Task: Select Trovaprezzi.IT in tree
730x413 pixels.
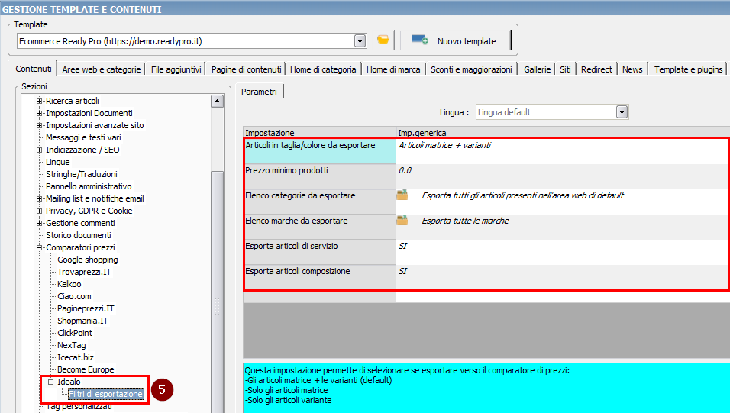Action: point(84,272)
